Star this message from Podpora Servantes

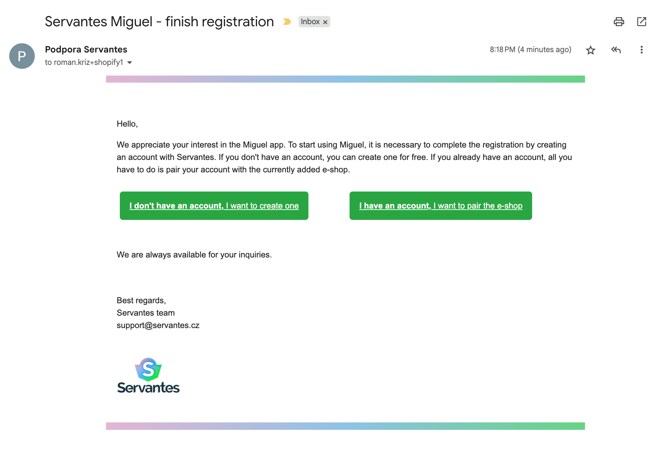click(x=590, y=50)
